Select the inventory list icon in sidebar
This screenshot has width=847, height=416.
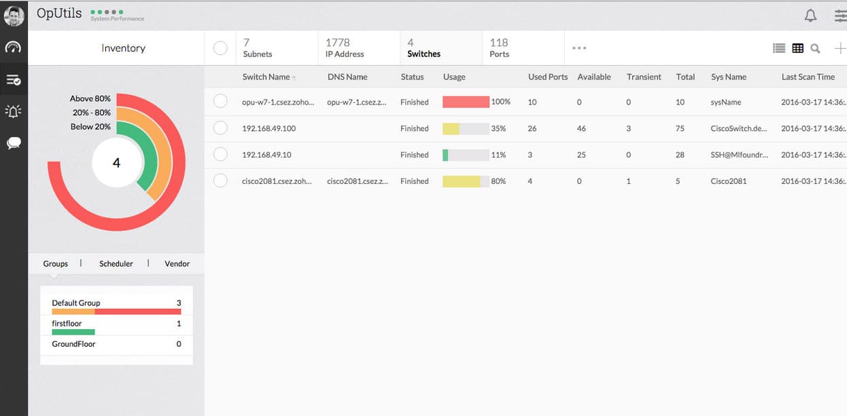13,79
